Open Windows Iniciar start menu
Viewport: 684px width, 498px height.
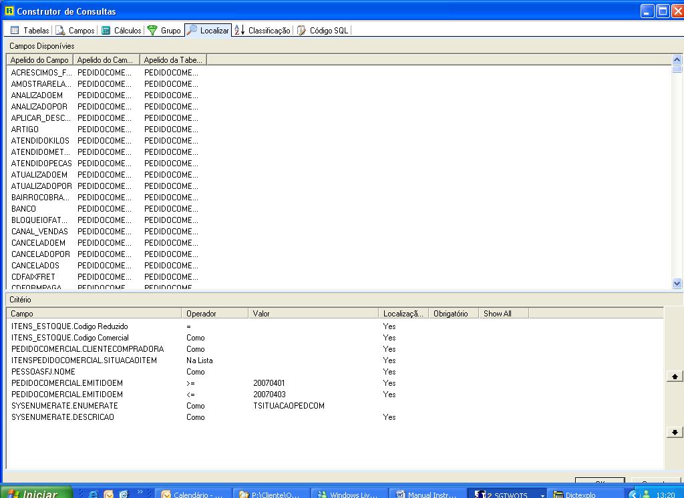[x=33, y=493]
